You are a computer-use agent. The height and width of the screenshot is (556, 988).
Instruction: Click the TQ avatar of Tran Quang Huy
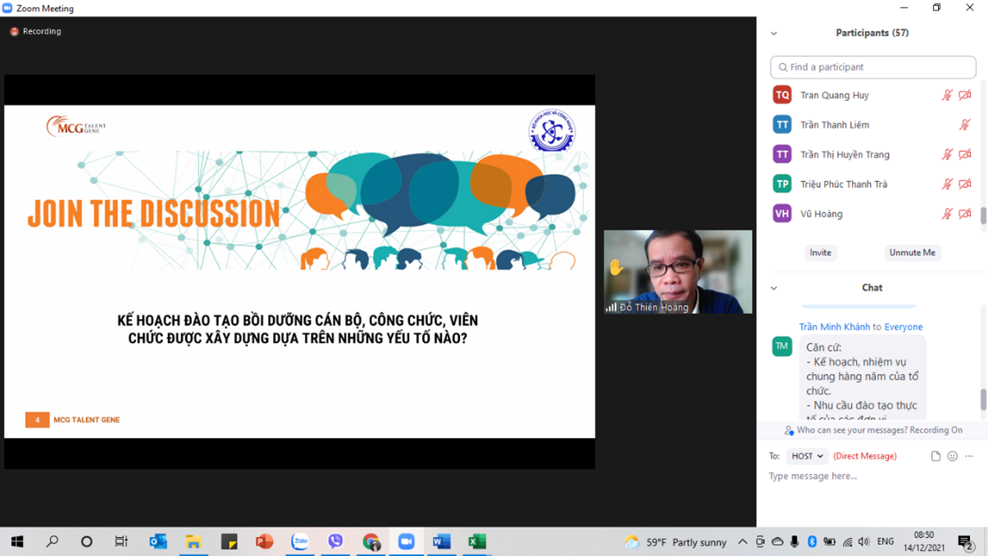click(x=782, y=95)
